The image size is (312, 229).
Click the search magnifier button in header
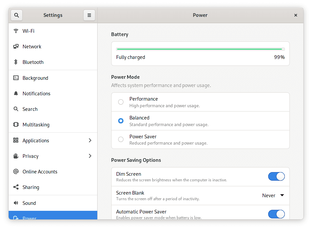click(x=17, y=15)
